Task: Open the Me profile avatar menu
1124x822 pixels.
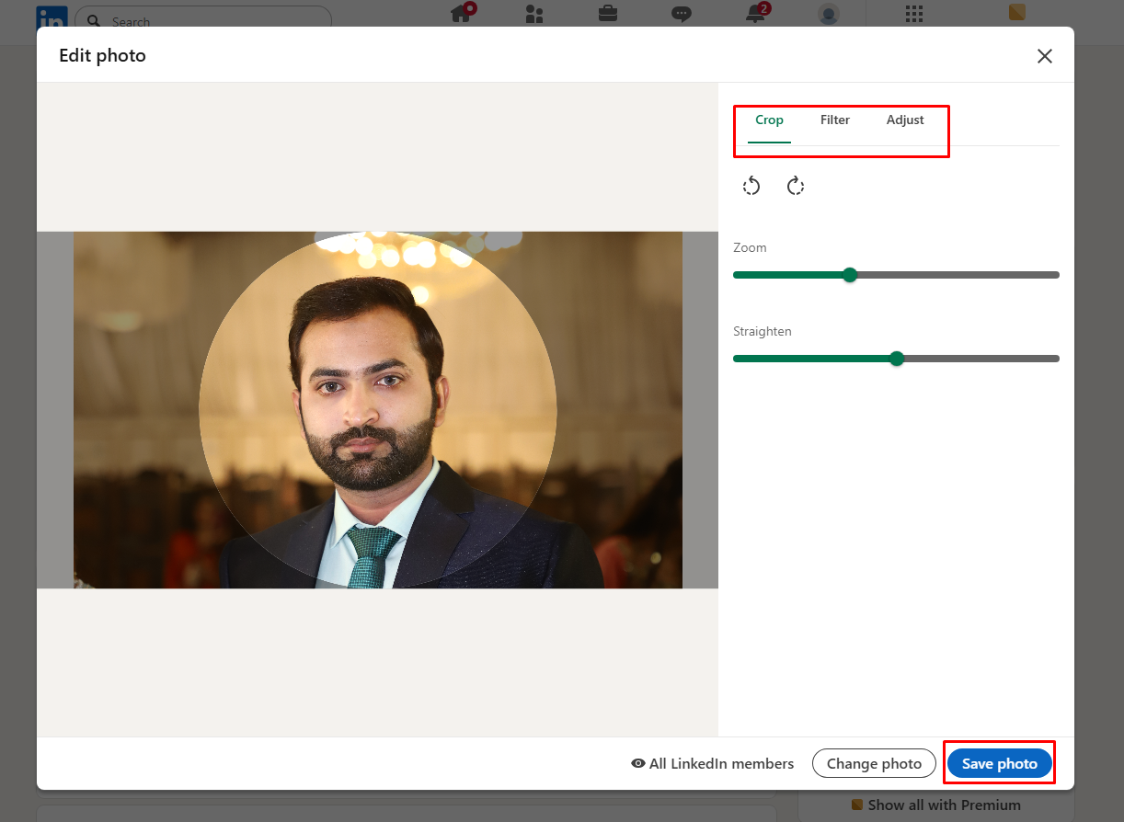Action: (x=829, y=14)
